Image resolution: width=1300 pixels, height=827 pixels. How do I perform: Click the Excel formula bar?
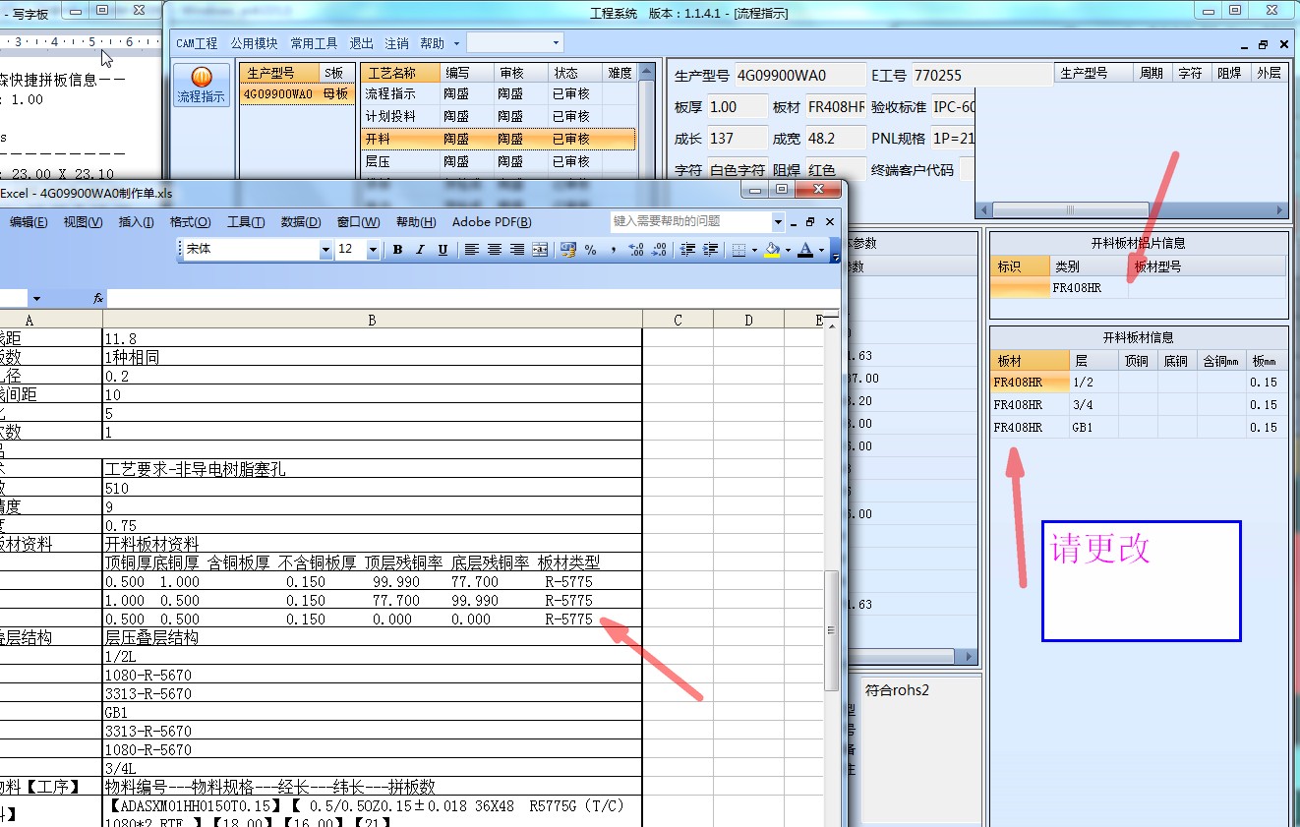point(472,298)
